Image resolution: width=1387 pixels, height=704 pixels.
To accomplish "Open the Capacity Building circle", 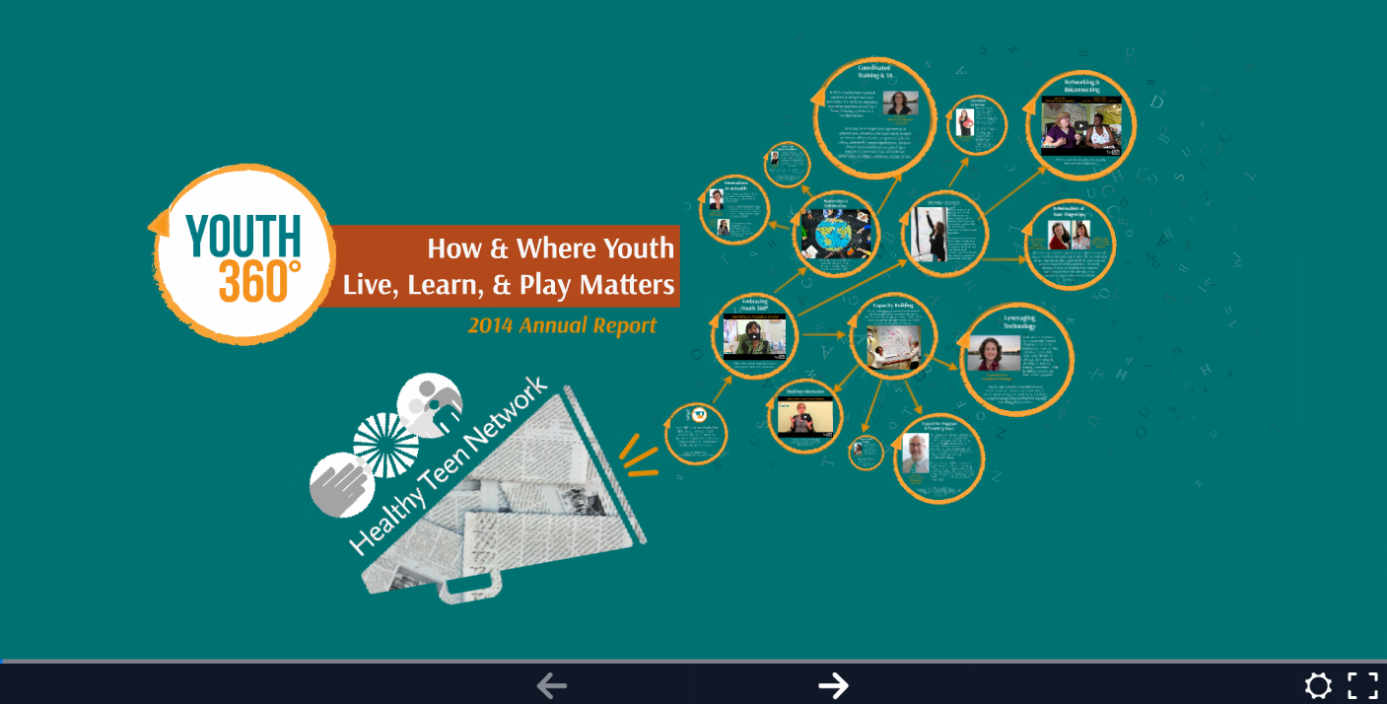I will pyautogui.click(x=892, y=336).
